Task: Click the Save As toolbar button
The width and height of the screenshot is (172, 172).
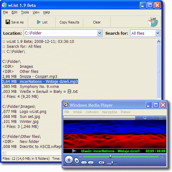Action: [15, 22]
